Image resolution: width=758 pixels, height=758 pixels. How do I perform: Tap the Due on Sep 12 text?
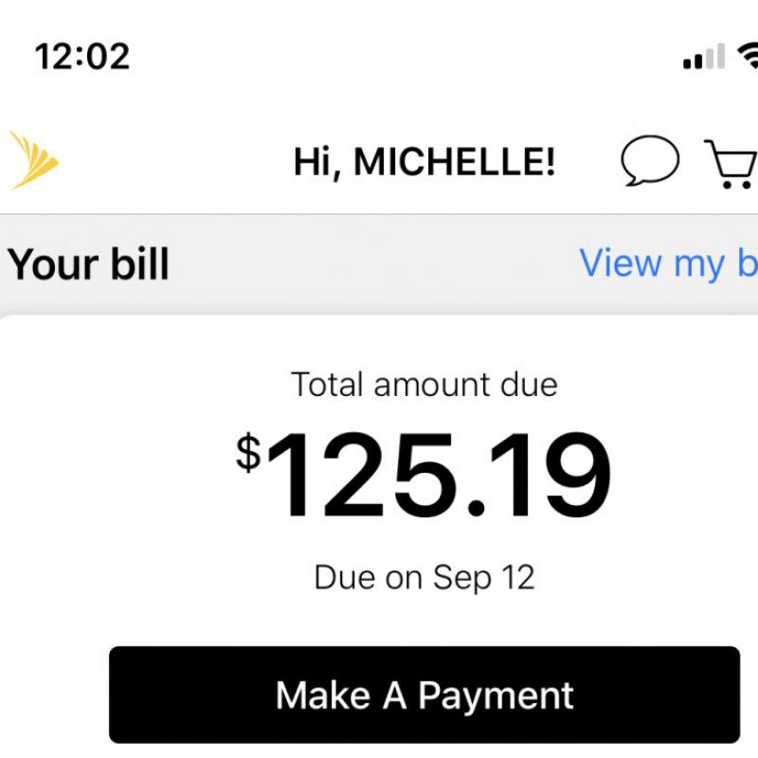[x=424, y=577]
